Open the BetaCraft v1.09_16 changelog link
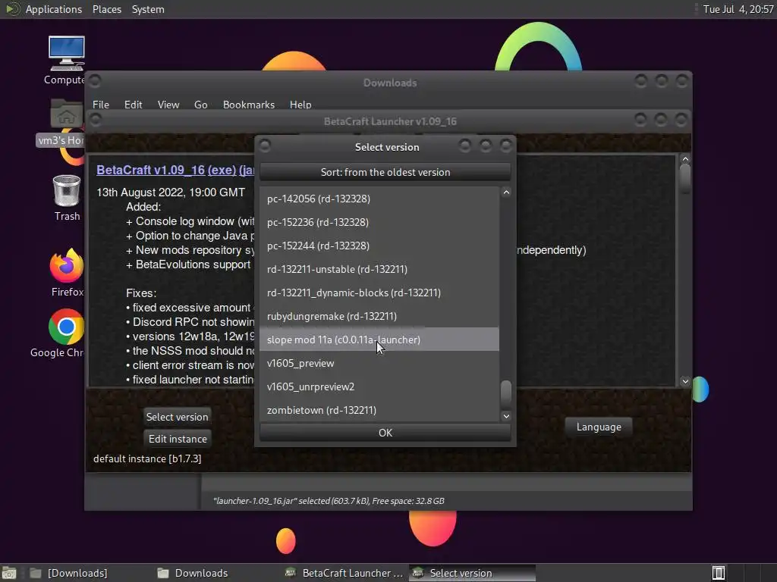 [150, 170]
